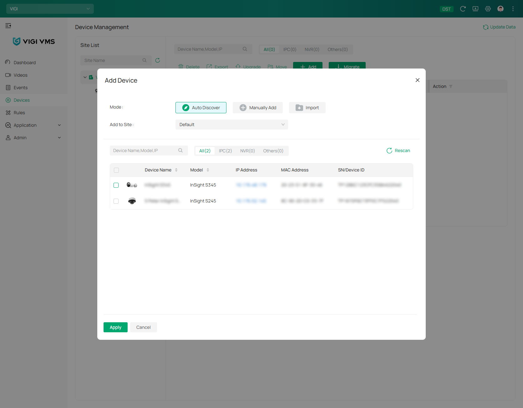Click the Action column filter icon
This screenshot has width=523, height=408.
(451, 87)
